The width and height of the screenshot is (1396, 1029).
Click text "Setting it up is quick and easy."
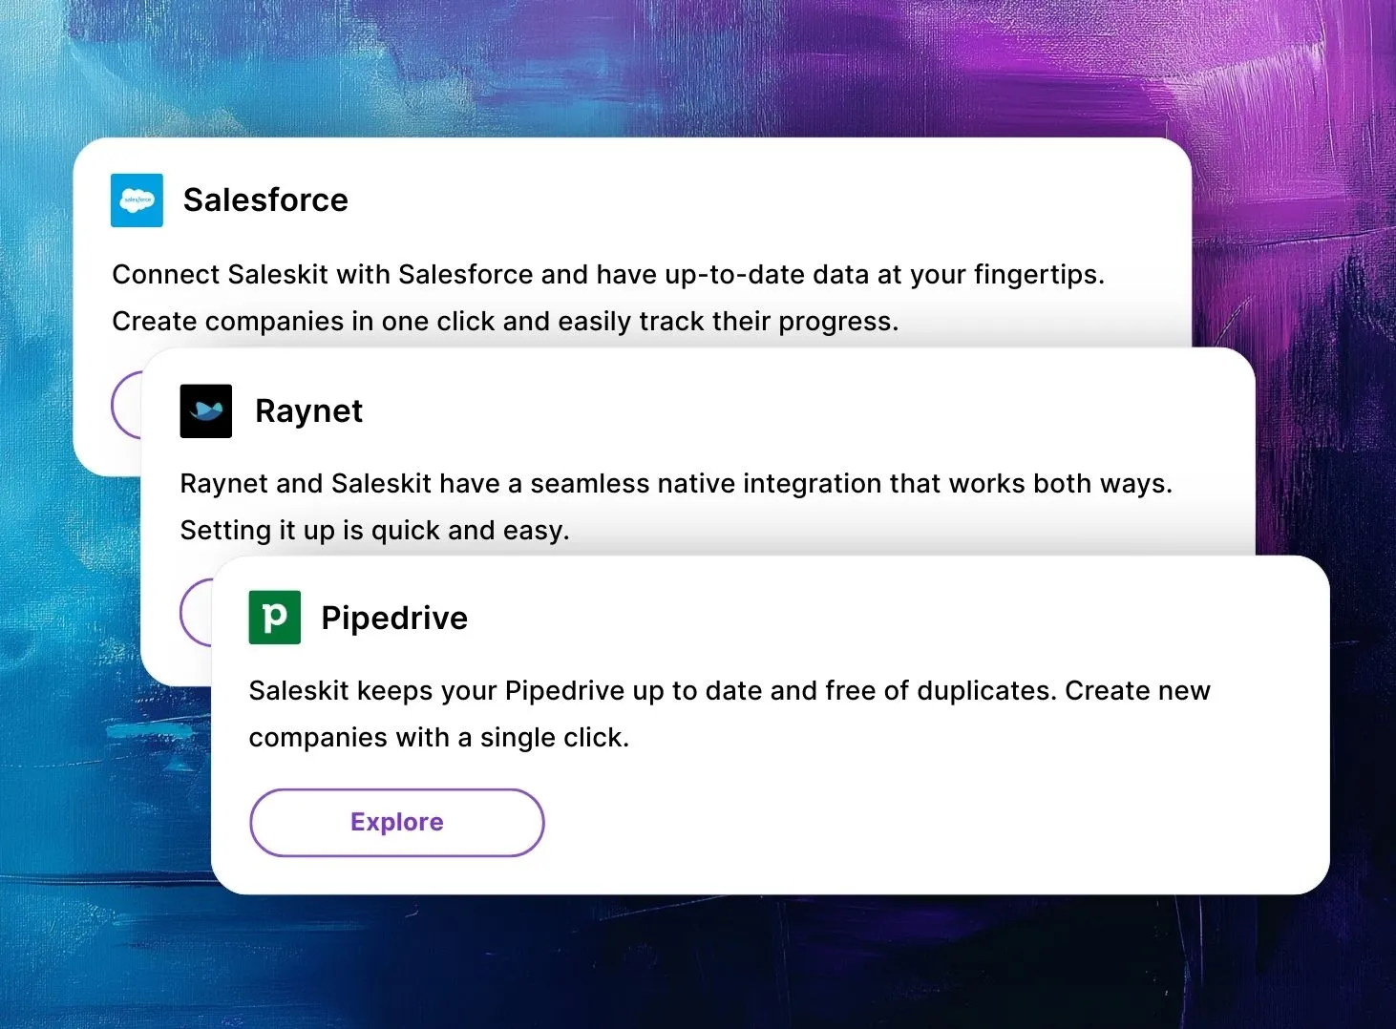(x=374, y=531)
